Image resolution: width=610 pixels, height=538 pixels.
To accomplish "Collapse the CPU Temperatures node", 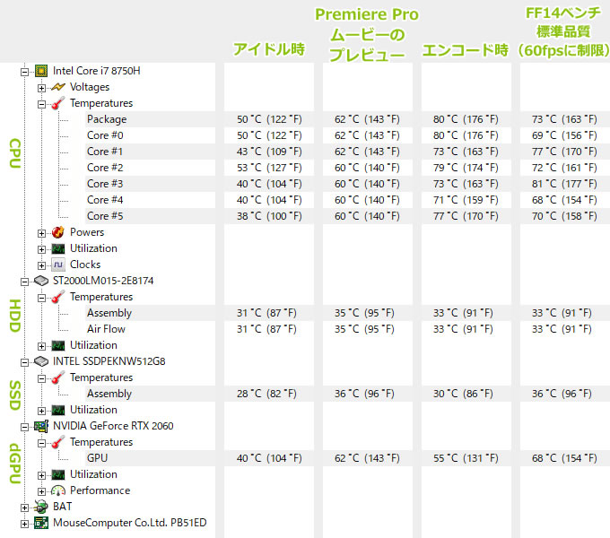I will click(x=41, y=103).
